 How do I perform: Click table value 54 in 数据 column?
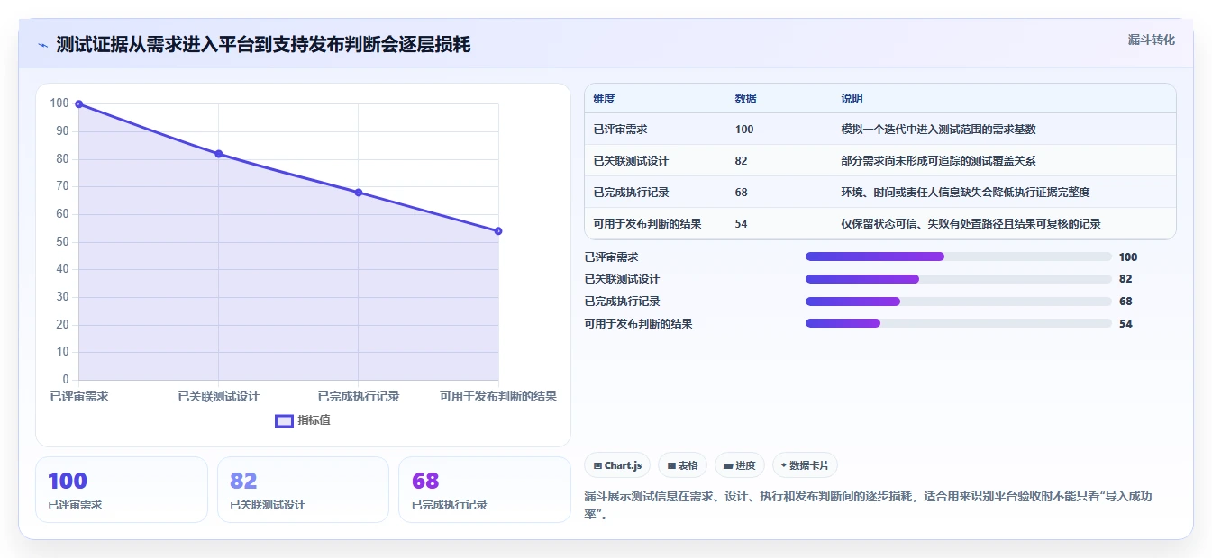coord(742,224)
